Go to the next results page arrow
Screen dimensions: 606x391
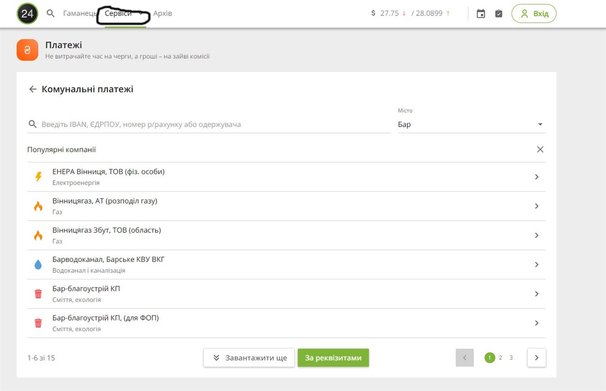[x=537, y=358]
